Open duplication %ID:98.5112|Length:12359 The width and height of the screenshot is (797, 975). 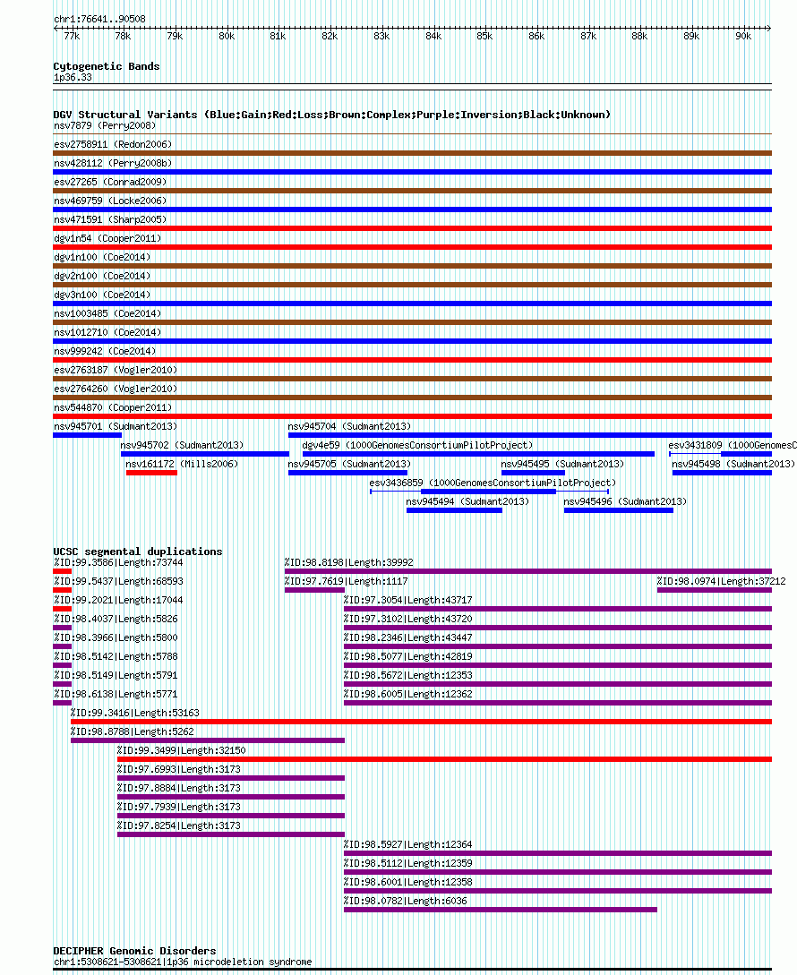click(408, 864)
